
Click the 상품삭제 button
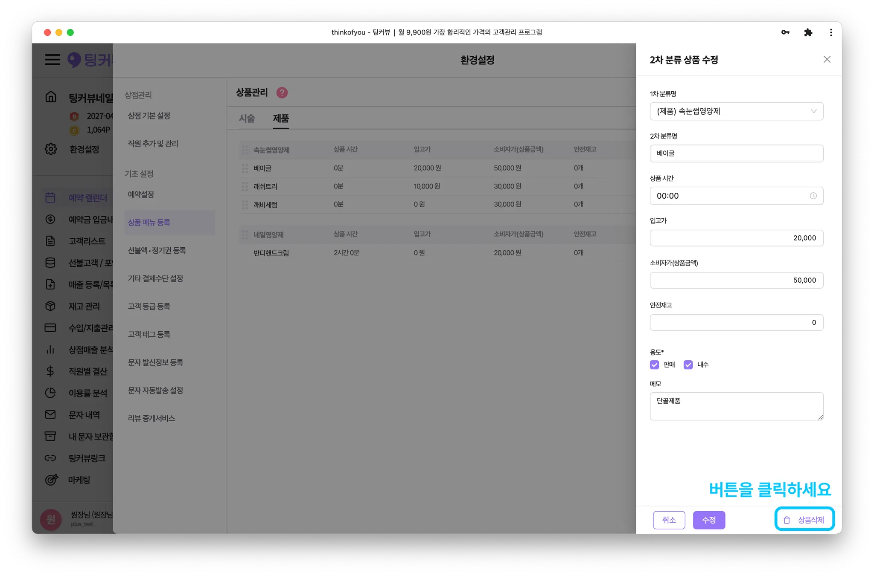(804, 520)
